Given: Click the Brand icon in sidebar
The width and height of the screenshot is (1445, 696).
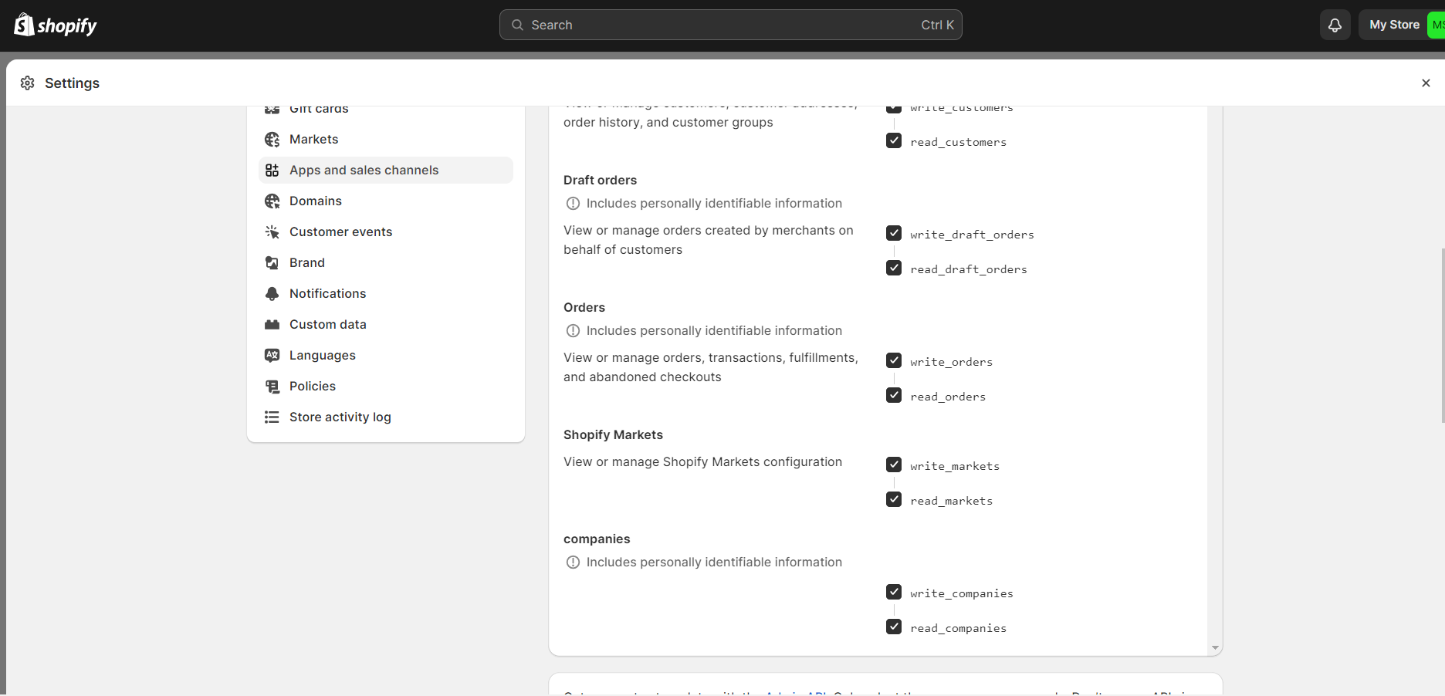Looking at the screenshot, I should 272,263.
